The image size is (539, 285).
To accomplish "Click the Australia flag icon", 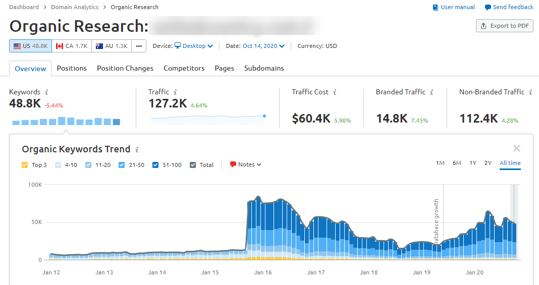I will coord(99,46).
